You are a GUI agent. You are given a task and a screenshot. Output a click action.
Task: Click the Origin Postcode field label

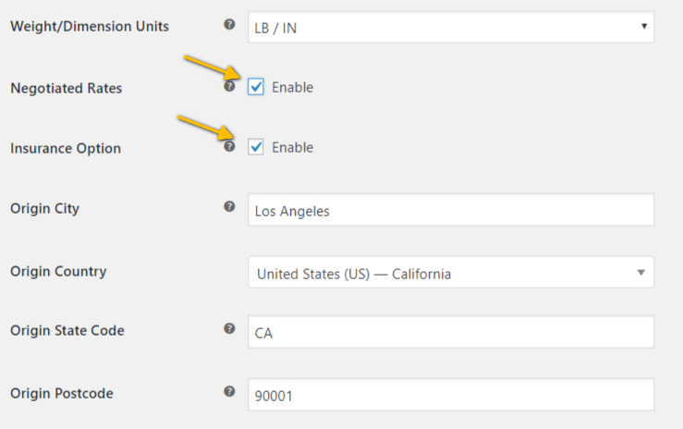tap(62, 393)
